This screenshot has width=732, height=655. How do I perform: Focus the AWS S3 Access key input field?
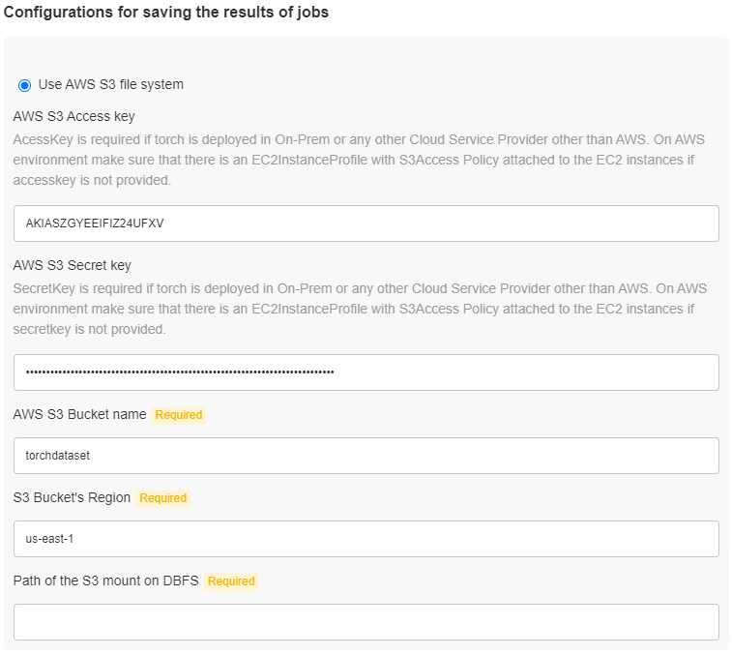pyautogui.click(x=366, y=223)
